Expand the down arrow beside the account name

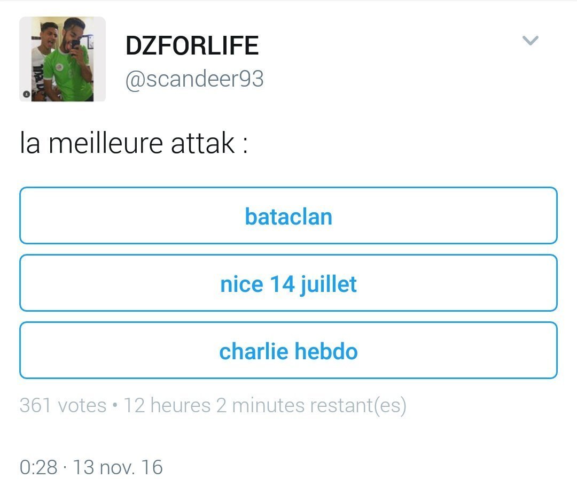pos(530,41)
